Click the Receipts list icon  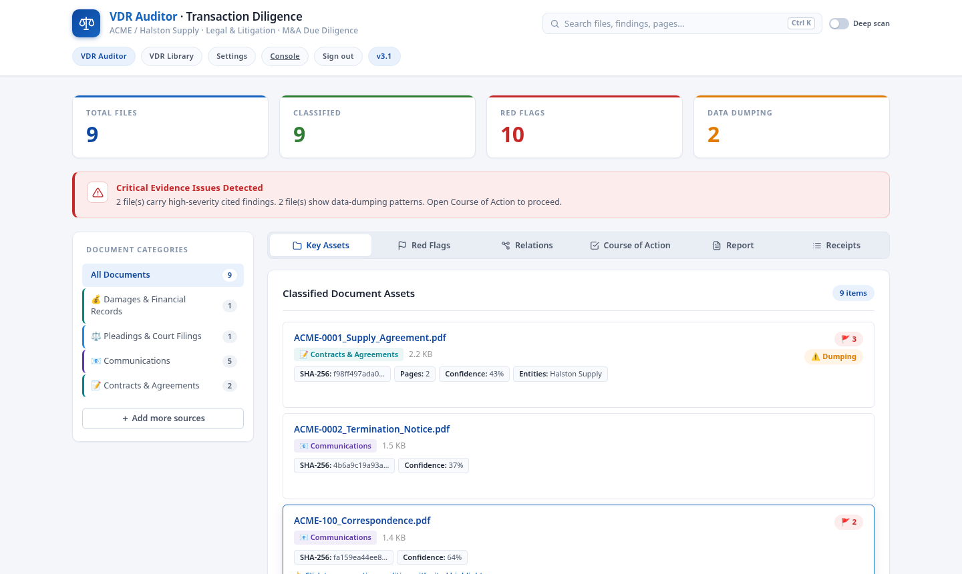click(x=816, y=246)
